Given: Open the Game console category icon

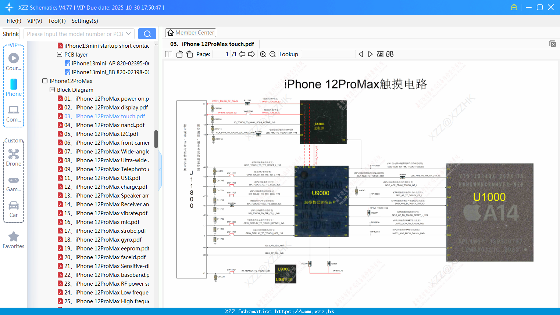Looking at the screenshot, I should [14, 184].
